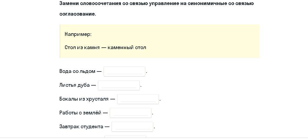Image resolution: width=308 pixels, height=140 pixels.
Task: Click the word 'Замени' starting the instructions
Action: point(69,3)
